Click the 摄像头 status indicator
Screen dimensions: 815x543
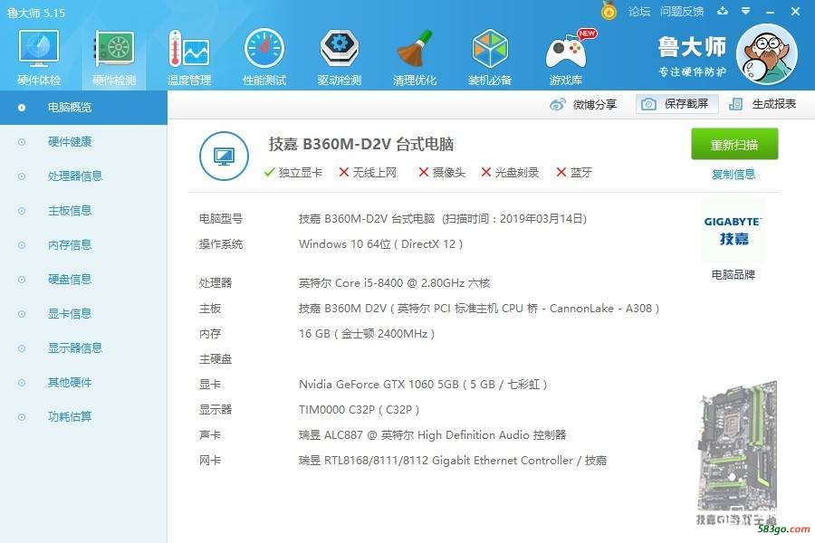(x=442, y=172)
